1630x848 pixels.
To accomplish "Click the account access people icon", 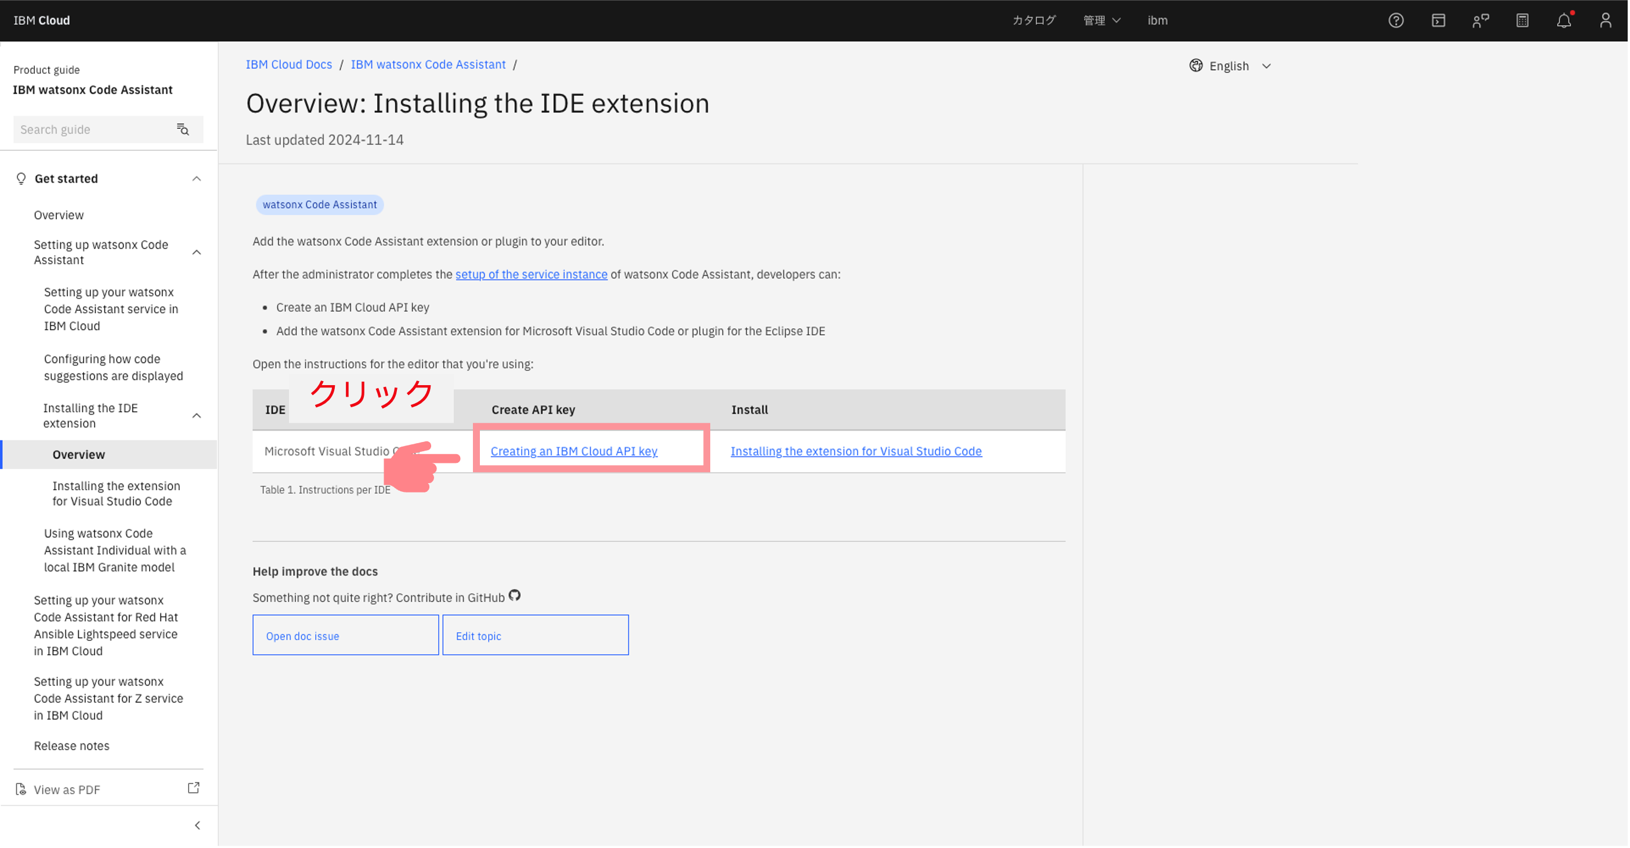I will (x=1480, y=21).
